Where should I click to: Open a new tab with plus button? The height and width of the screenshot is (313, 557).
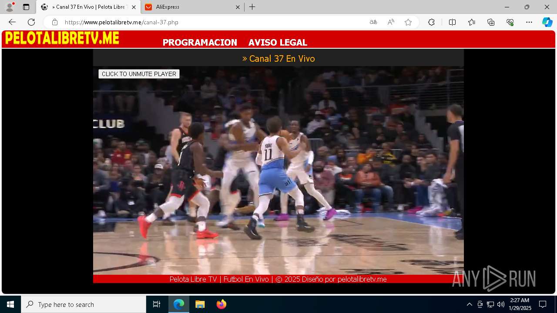tap(252, 7)
